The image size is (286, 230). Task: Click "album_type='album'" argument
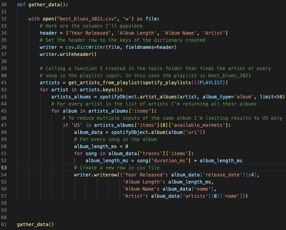pyautogui.click(x=228, y=97)
